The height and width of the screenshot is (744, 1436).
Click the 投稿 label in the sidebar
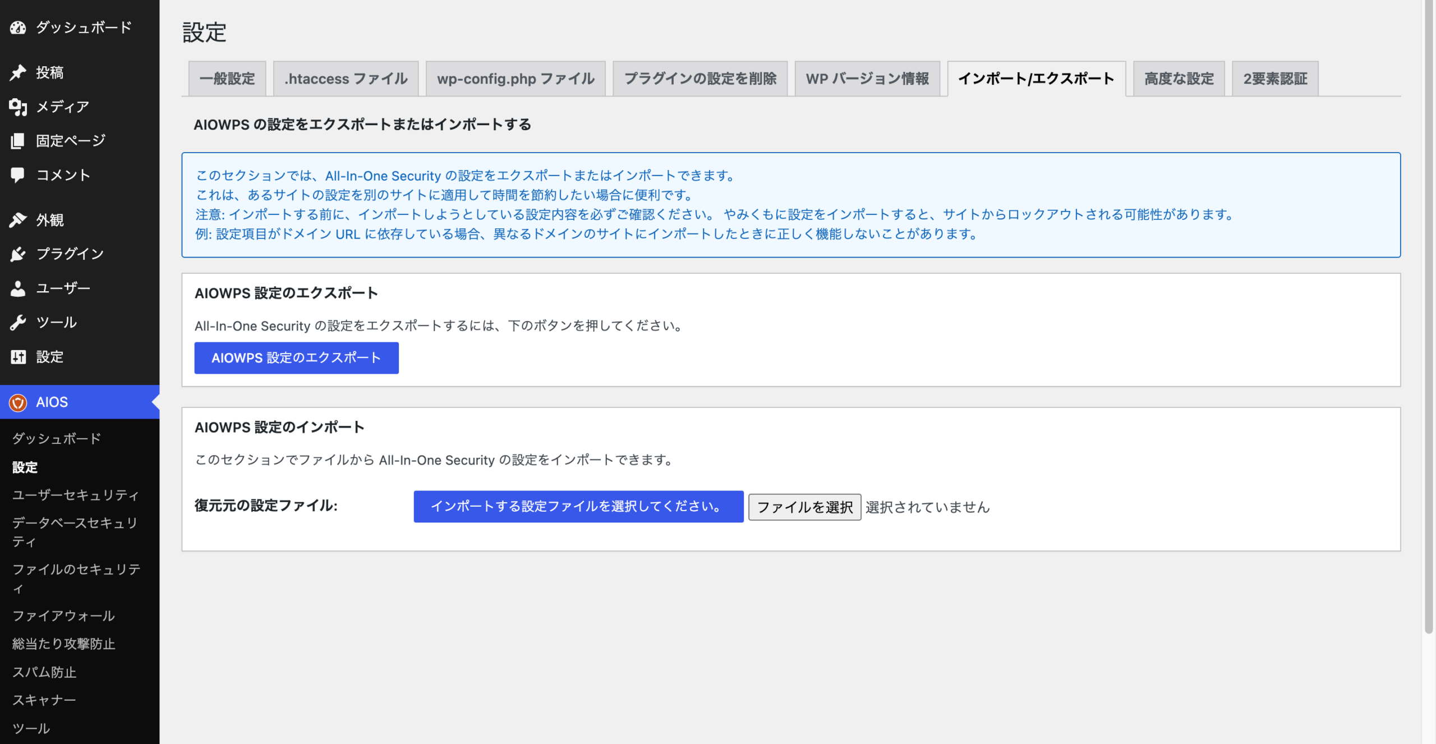click(50, 72)
